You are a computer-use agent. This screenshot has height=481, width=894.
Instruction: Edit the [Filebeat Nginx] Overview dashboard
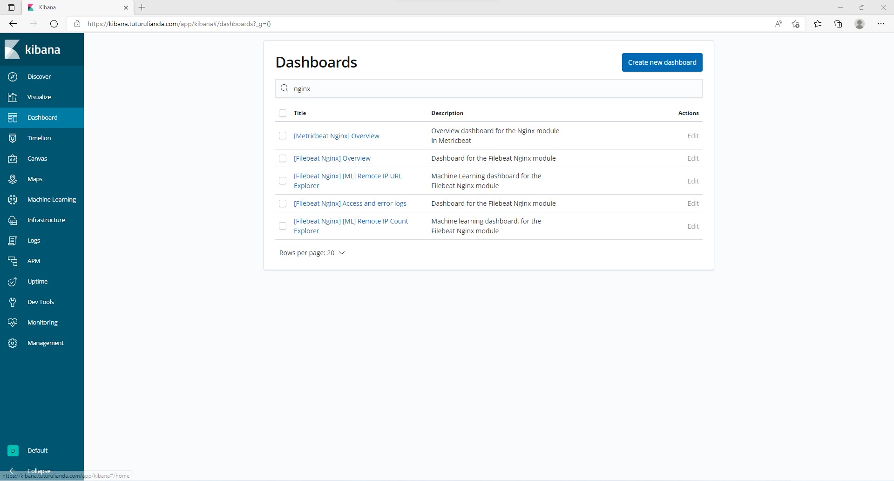point(693,158)
